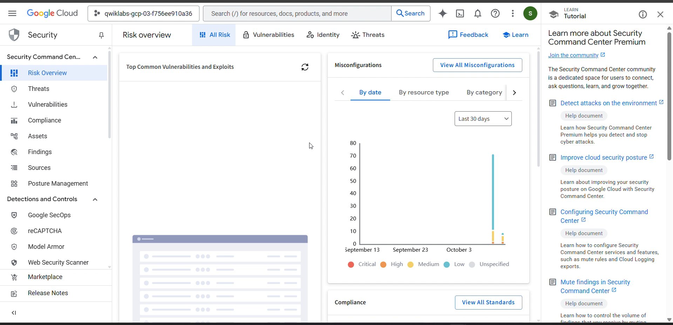This screenshot has width=673, height=325.
Task: Open the green S account avatar
Action: pyautogui.click(x=530, y=13)
